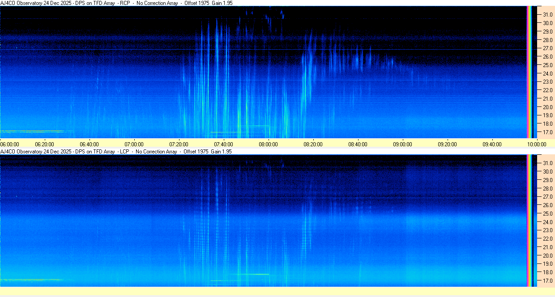Image resolution: width=555 pixels, height=297 pixels.
Task: Click the LCP spectrogram title text
Action: pos(116,152)
